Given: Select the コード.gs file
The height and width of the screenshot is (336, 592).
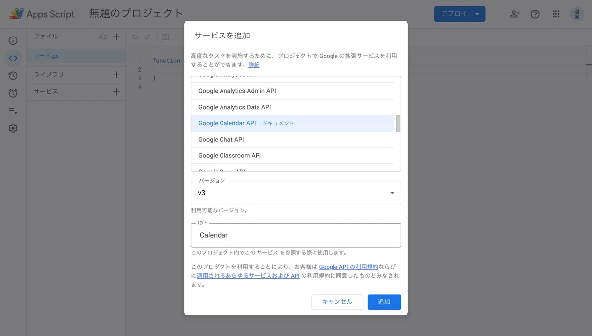Looking at the screenshot, I should (x=76, y=56).
